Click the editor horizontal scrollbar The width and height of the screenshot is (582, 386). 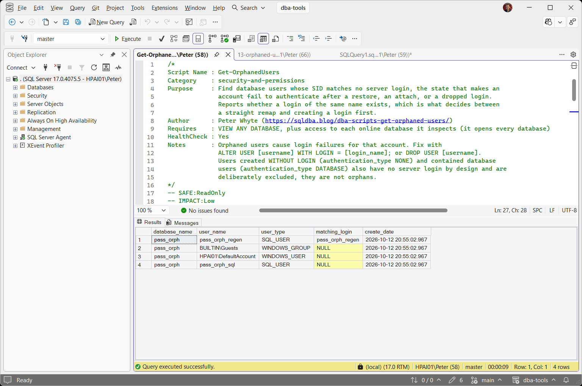[x=353, y=210]
